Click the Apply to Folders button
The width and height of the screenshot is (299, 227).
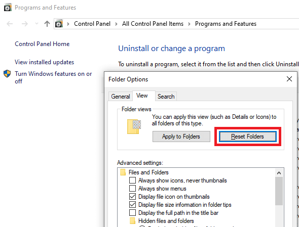(x=181, y=137)
